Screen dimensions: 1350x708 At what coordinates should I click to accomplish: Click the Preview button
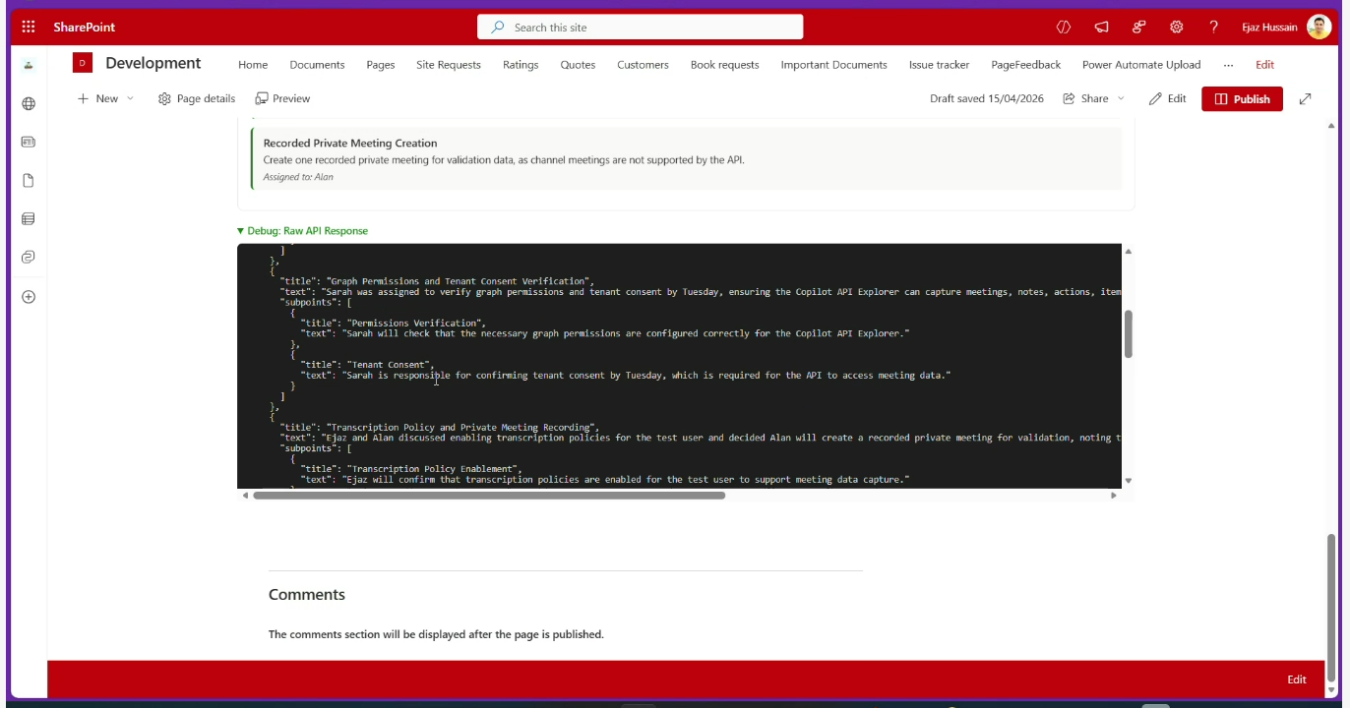click(x=282, y=98)
